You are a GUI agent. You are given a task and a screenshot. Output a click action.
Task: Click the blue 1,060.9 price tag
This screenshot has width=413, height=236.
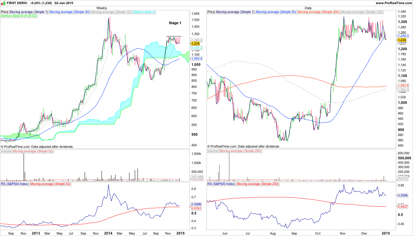point(196,58)
